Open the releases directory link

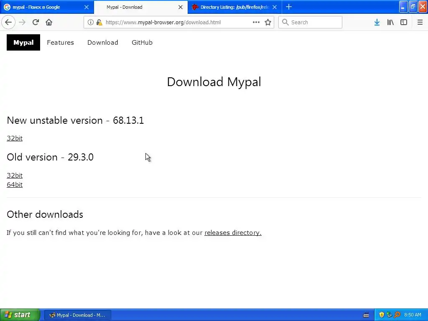(233, 233)
